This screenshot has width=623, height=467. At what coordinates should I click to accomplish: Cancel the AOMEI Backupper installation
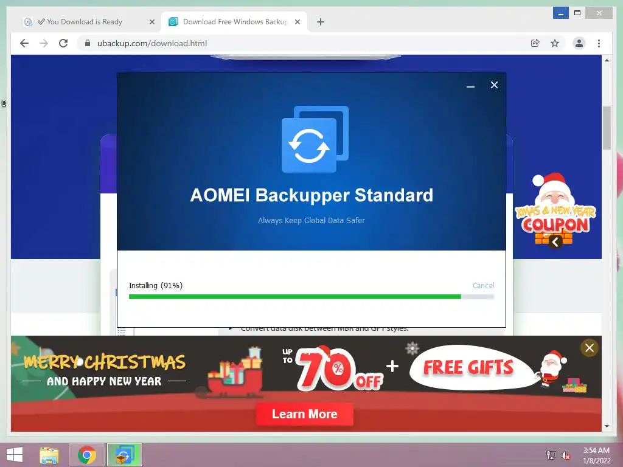tap(483, 286)
